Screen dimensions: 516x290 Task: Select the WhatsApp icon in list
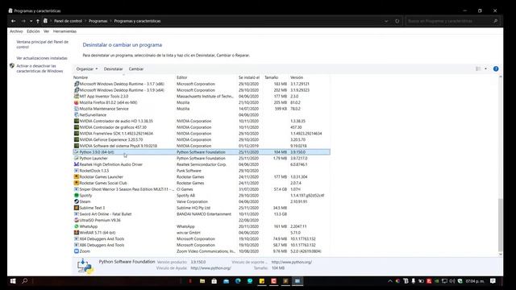[77, 226]
